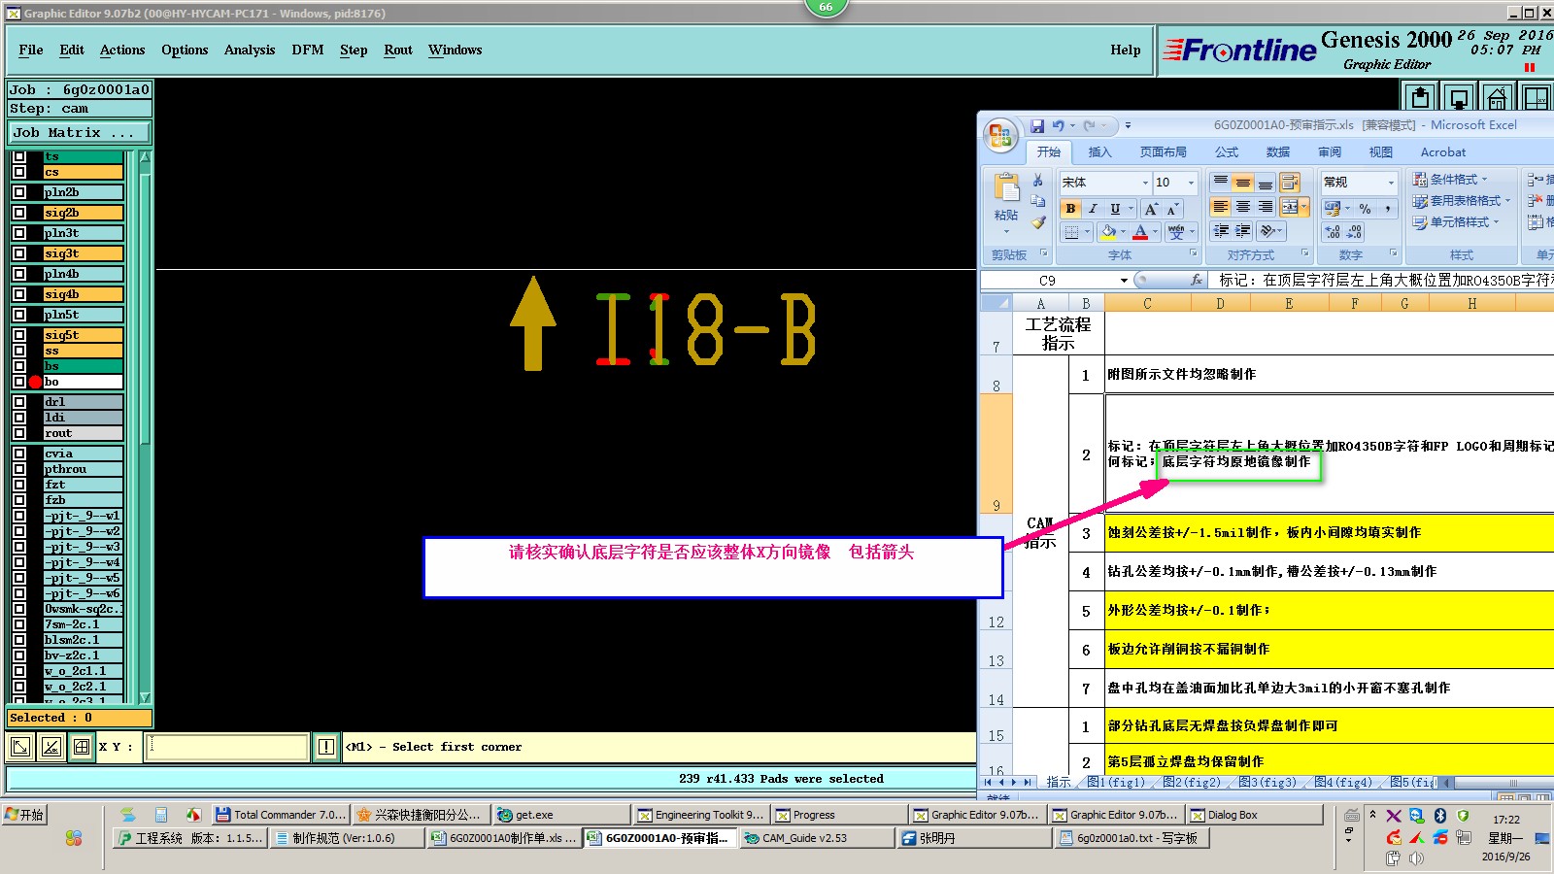Image resolution: width=1554 pixels, height=874 pixels.
Task: Increase cell indent in Excel
Action: (1243, 231)
